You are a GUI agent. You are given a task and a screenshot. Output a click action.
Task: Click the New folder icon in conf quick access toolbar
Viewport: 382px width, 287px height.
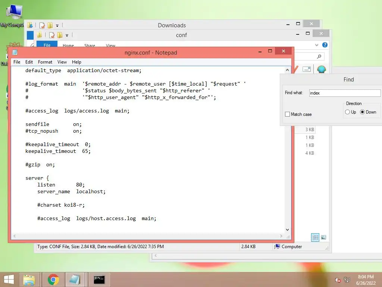(60, 35)
